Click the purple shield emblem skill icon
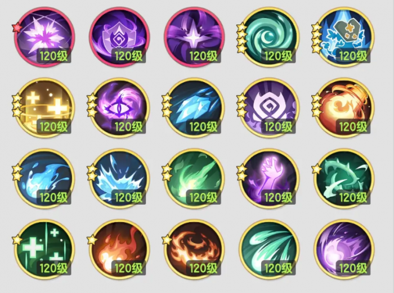 [x=119, y=38]
